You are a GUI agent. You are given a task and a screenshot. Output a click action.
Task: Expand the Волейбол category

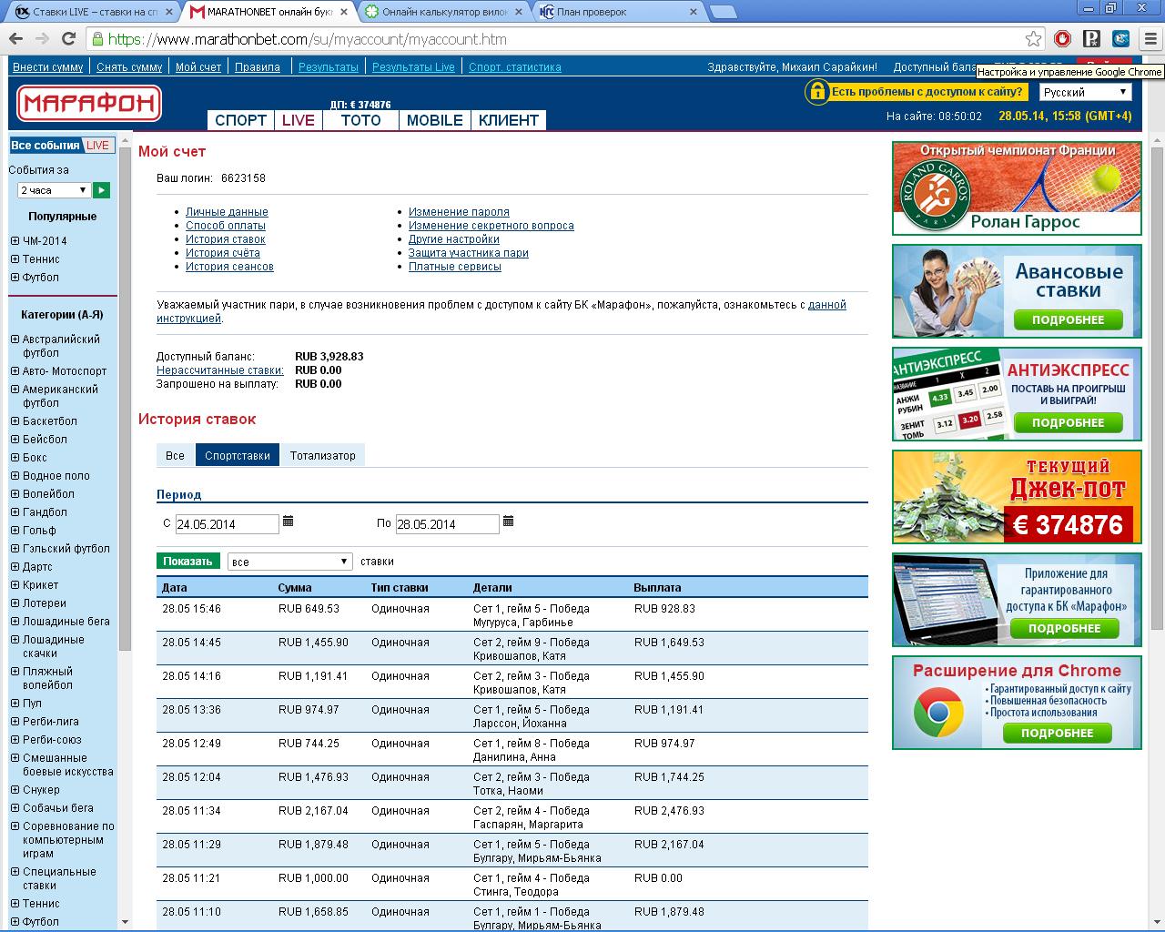point(15,494)
